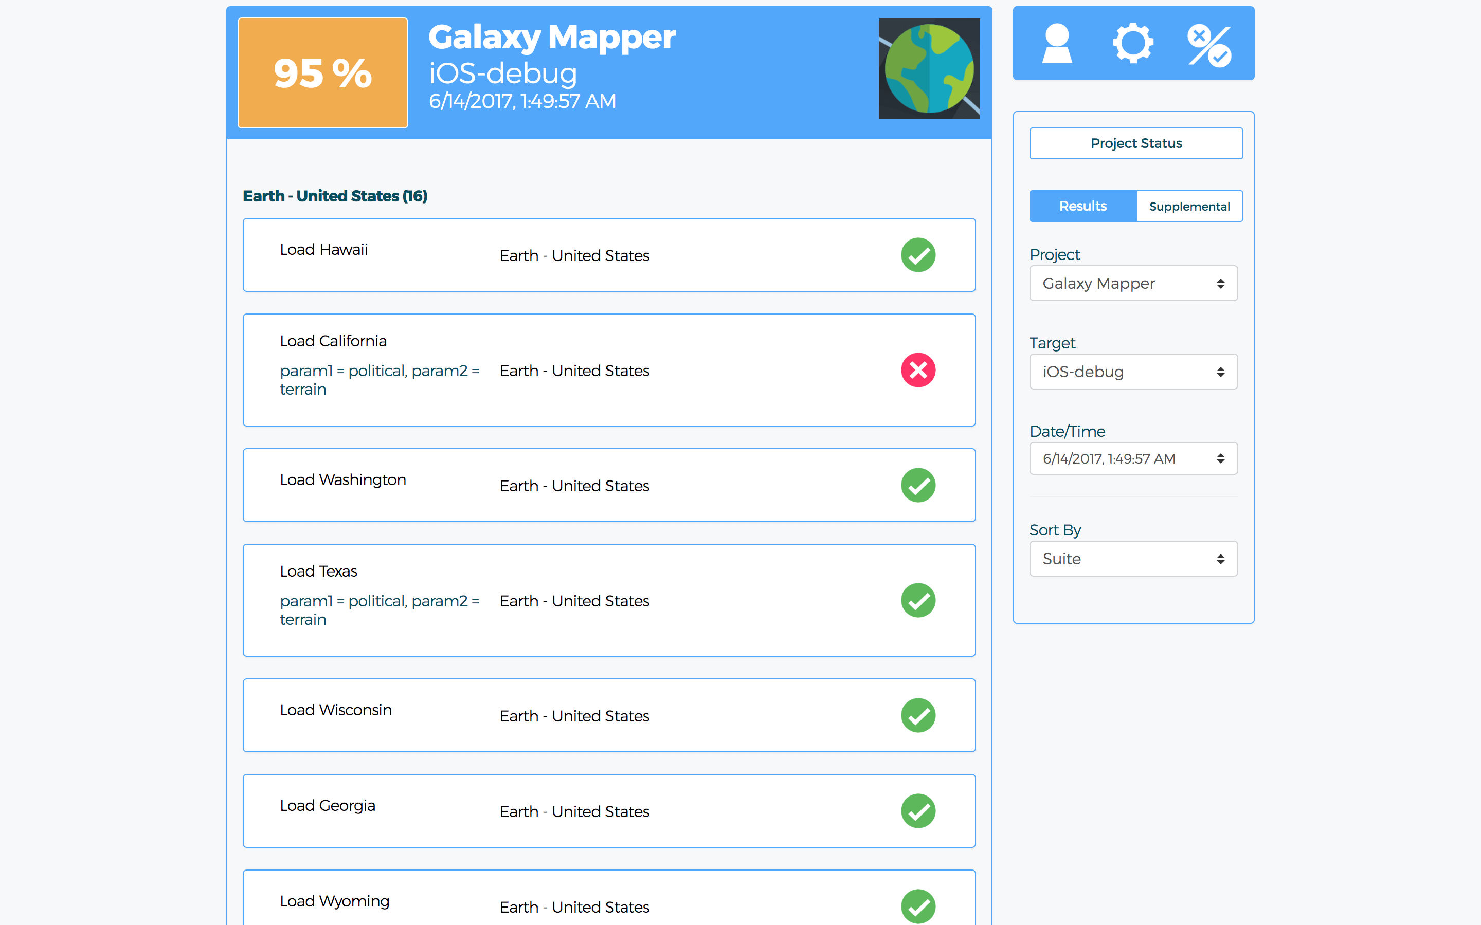This screenshot has height=925, width=1481.
Task: Click the pass/fail percent icon
Action: click(x=1209, y=45)
